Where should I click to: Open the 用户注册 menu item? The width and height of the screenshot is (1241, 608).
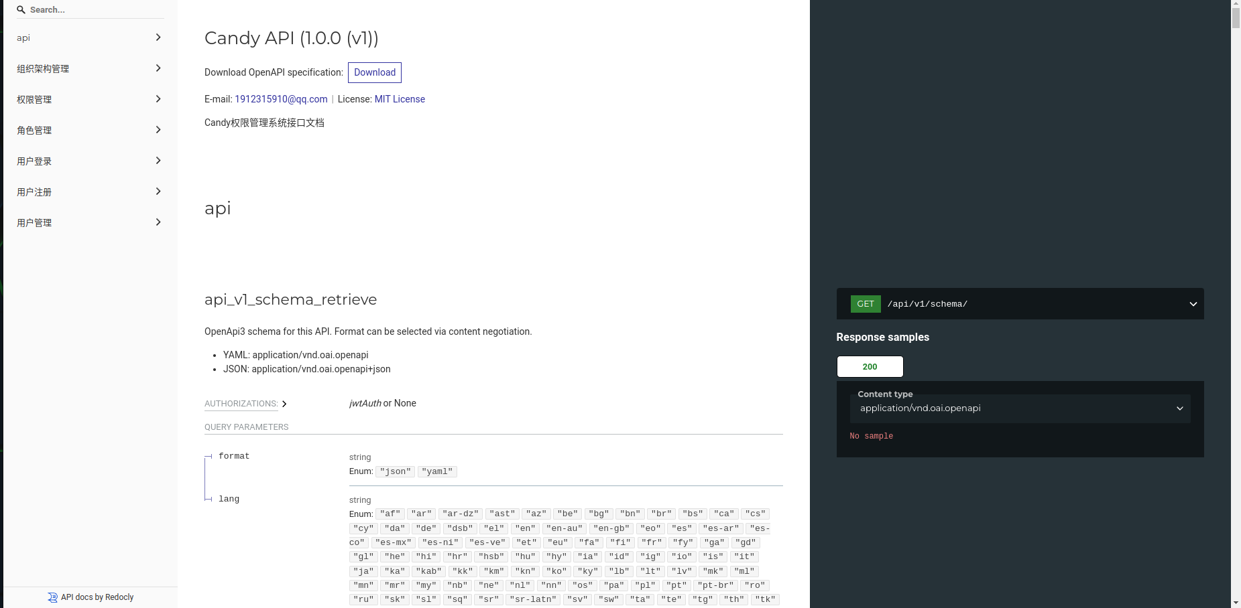click(90, 192)
